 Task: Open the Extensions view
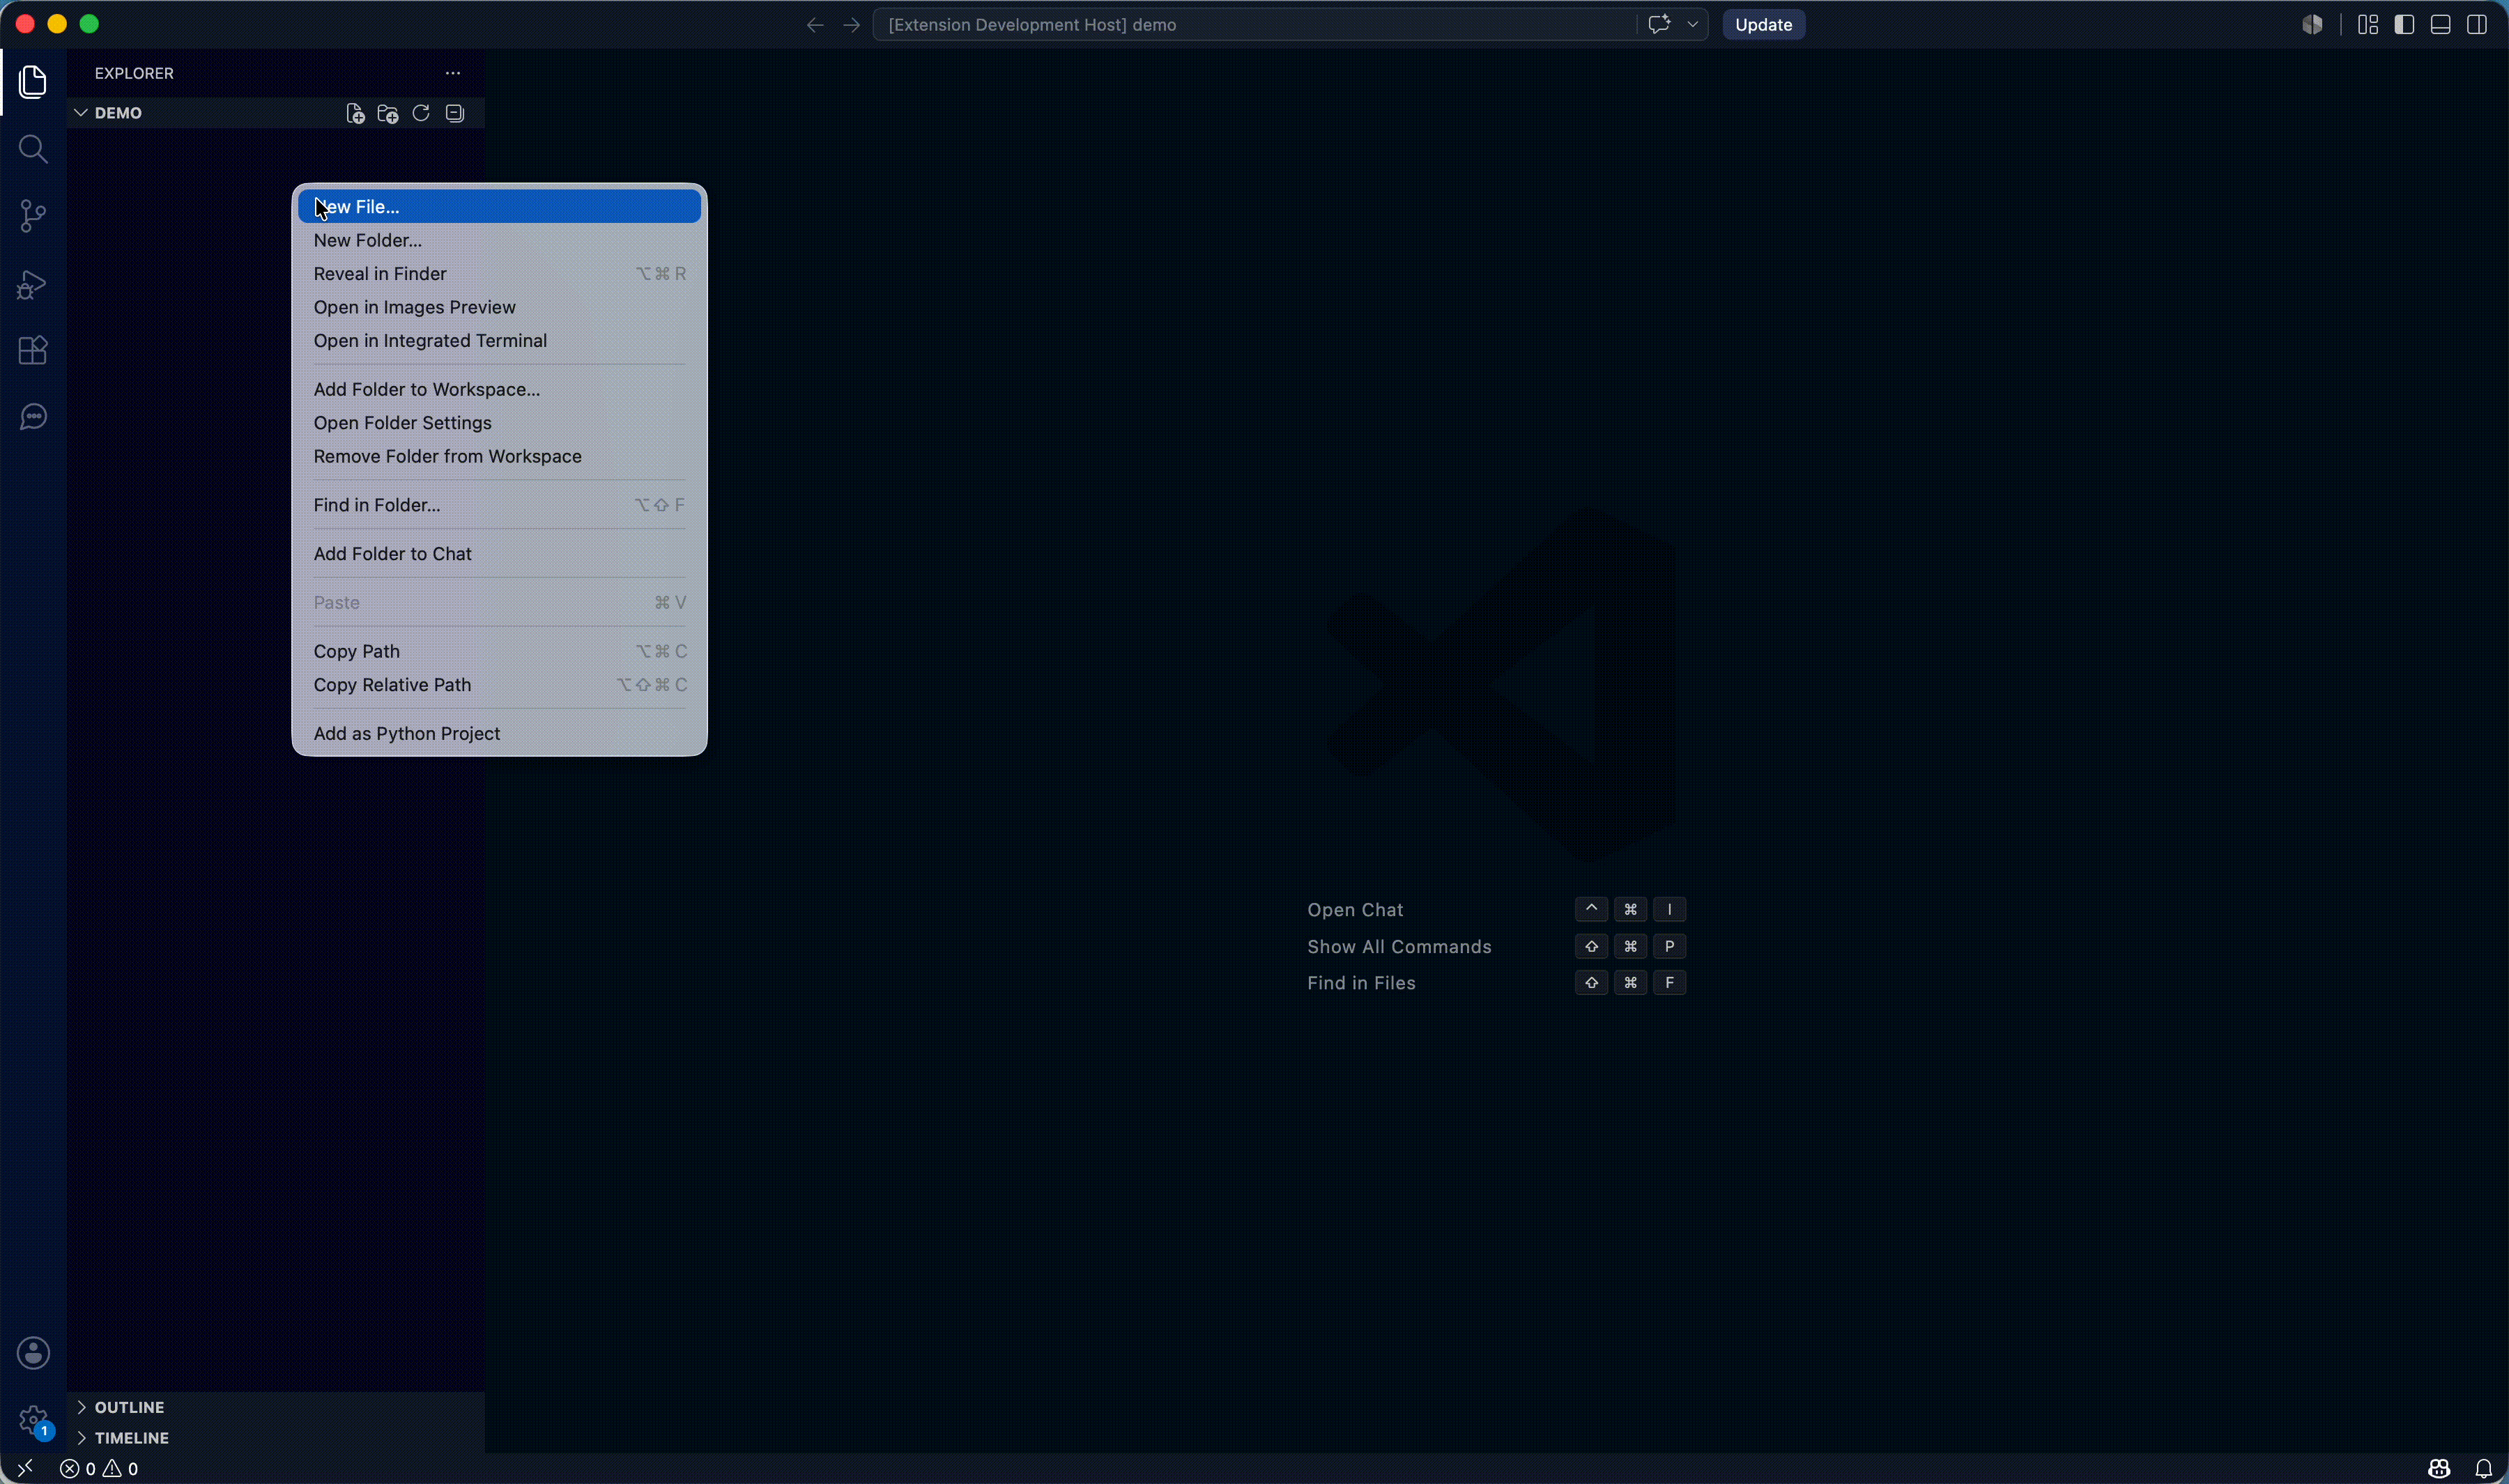click(x=33, y=350)
